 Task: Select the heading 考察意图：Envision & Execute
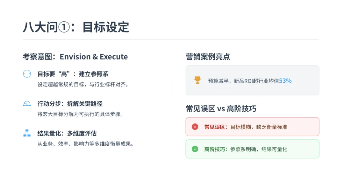75,57
